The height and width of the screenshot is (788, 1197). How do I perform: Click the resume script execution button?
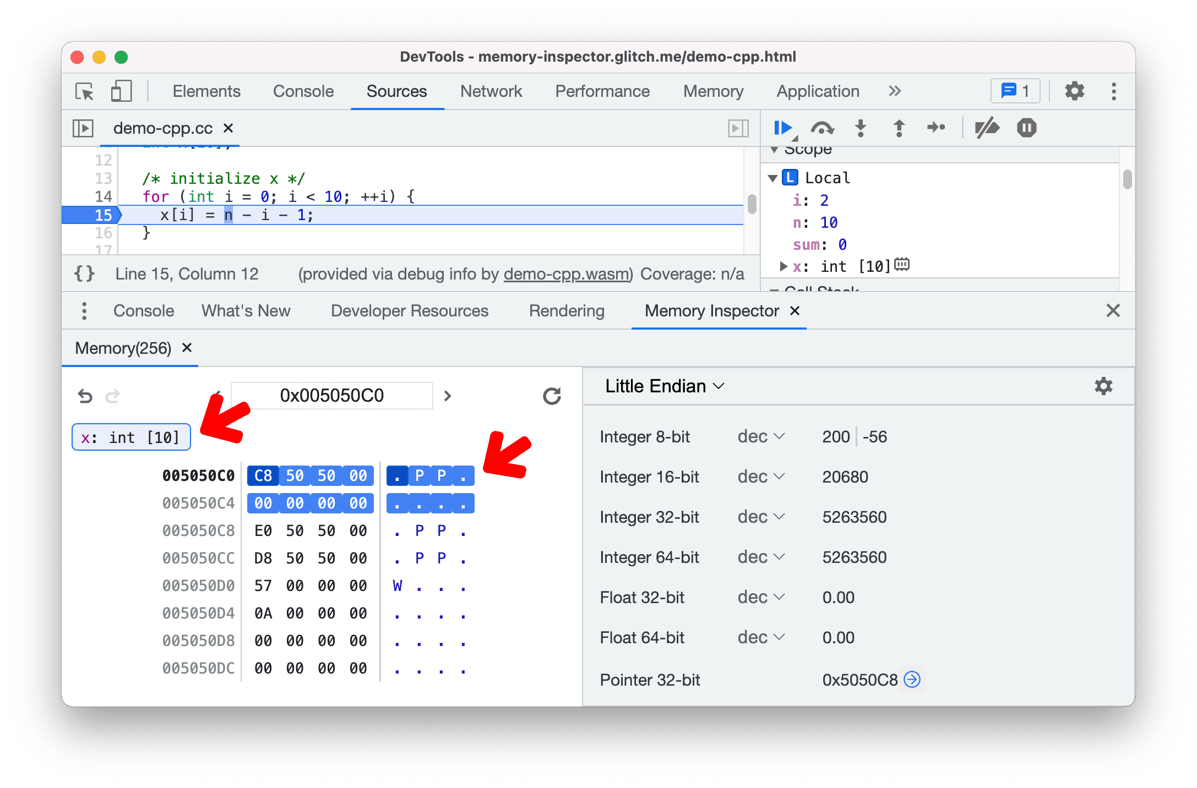coord(785,128)
